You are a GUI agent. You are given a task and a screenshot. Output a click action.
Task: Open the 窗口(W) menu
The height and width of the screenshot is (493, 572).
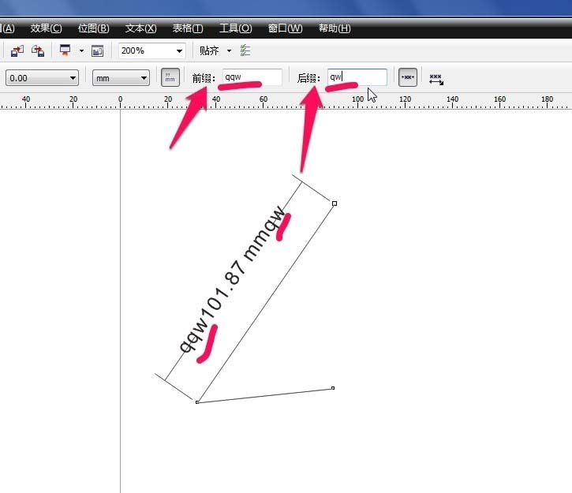pos(285,28)
